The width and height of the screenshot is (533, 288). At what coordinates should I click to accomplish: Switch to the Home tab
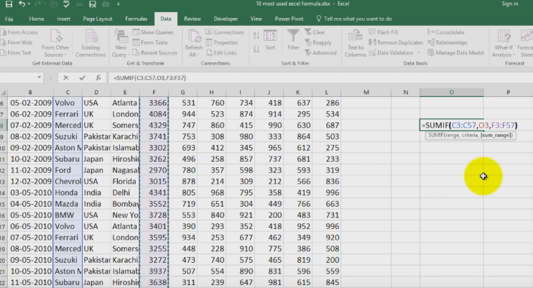37,19
